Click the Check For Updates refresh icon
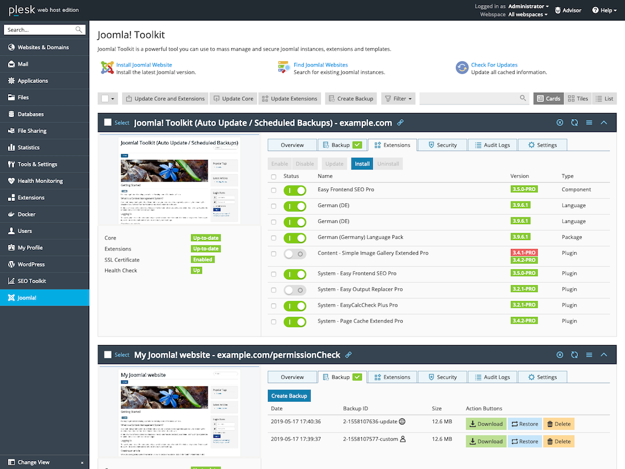The height and width of the screenshot is (469, 625). click(x=462, y=67)
